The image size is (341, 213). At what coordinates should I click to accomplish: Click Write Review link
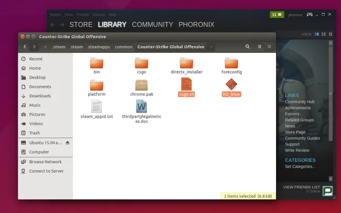coord(297,150)
